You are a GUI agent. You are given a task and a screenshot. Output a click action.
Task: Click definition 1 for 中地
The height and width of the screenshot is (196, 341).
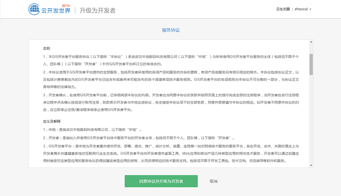click(x=92, y=129)
